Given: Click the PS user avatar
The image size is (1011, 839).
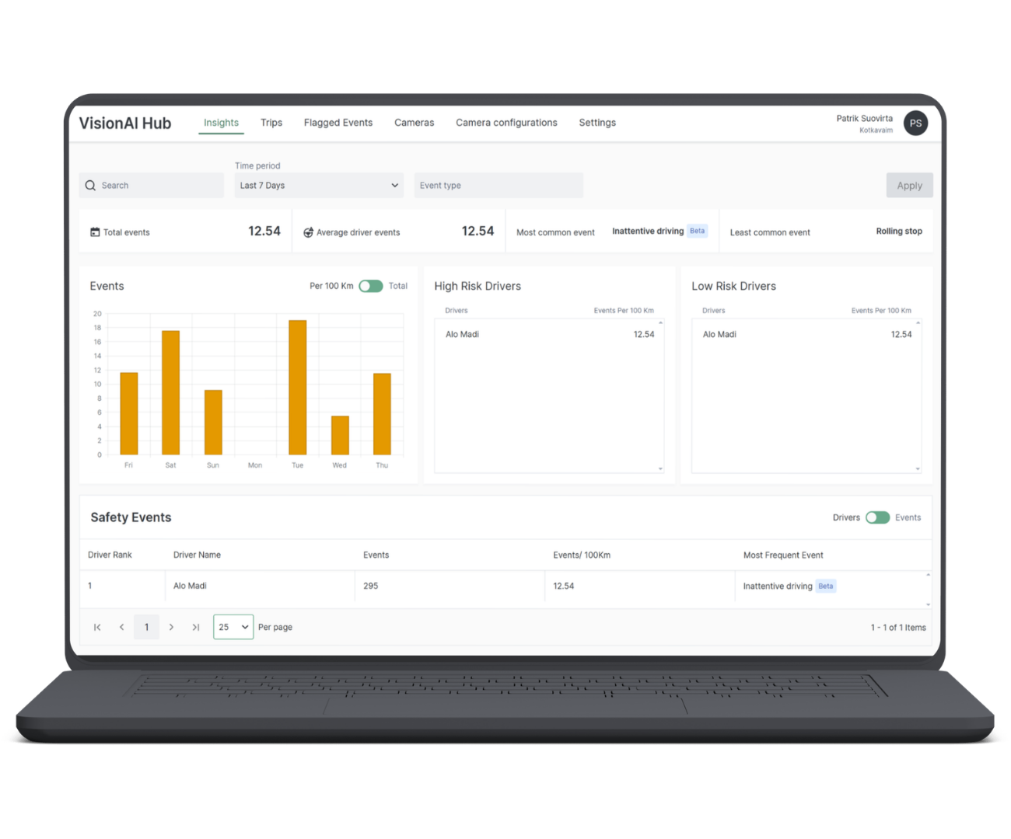Looking at the screenshot, I should [915, 124].
